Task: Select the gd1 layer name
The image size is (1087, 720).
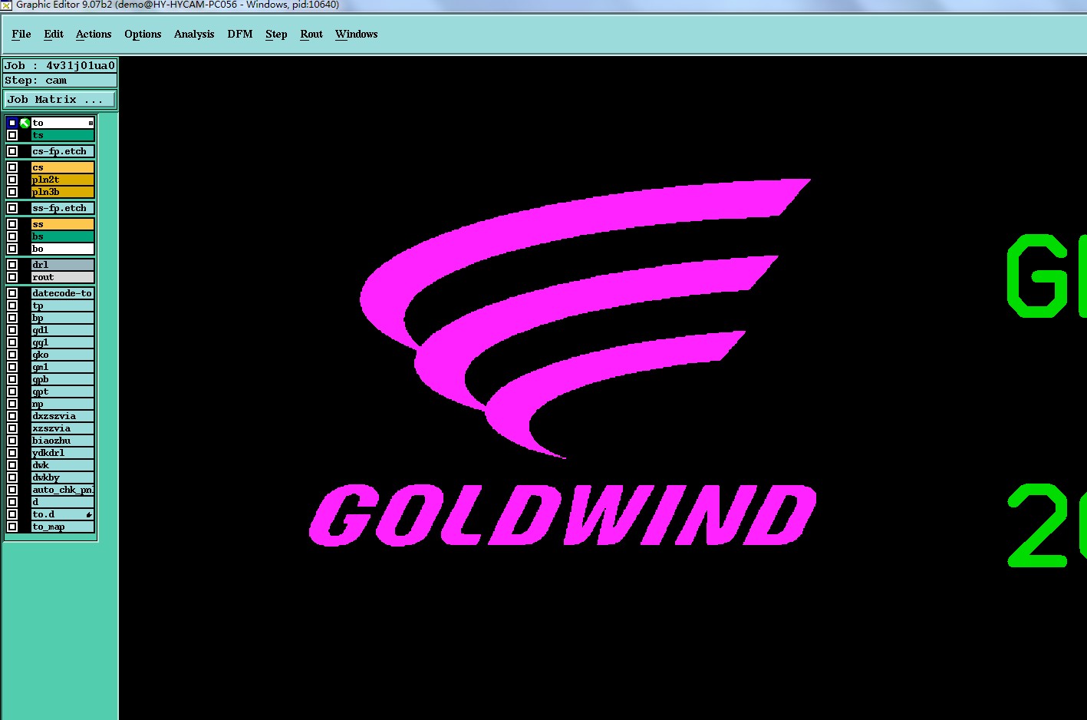Action: [x=63, y=330]
